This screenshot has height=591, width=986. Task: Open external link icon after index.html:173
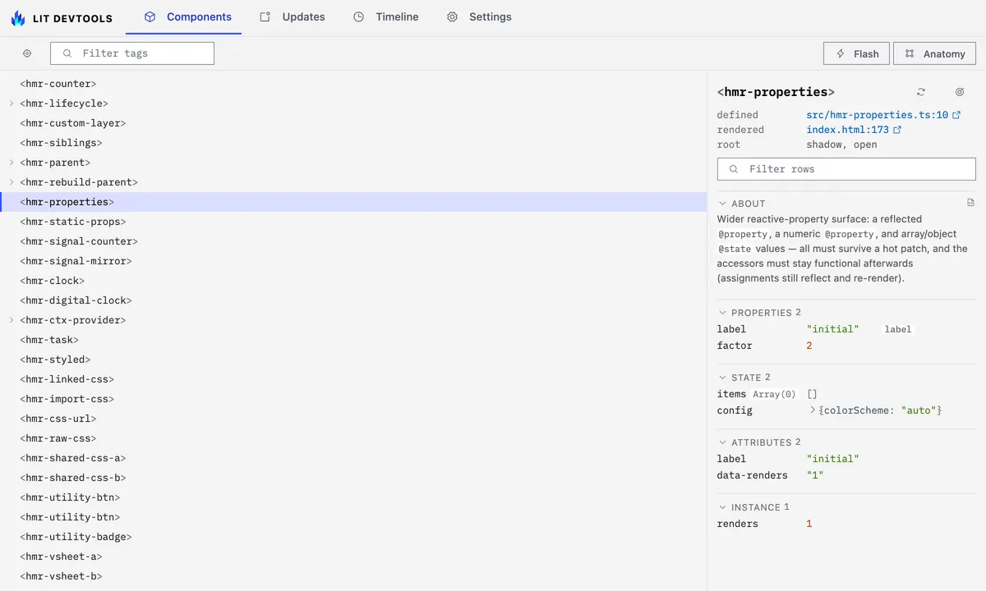(897, 130)
